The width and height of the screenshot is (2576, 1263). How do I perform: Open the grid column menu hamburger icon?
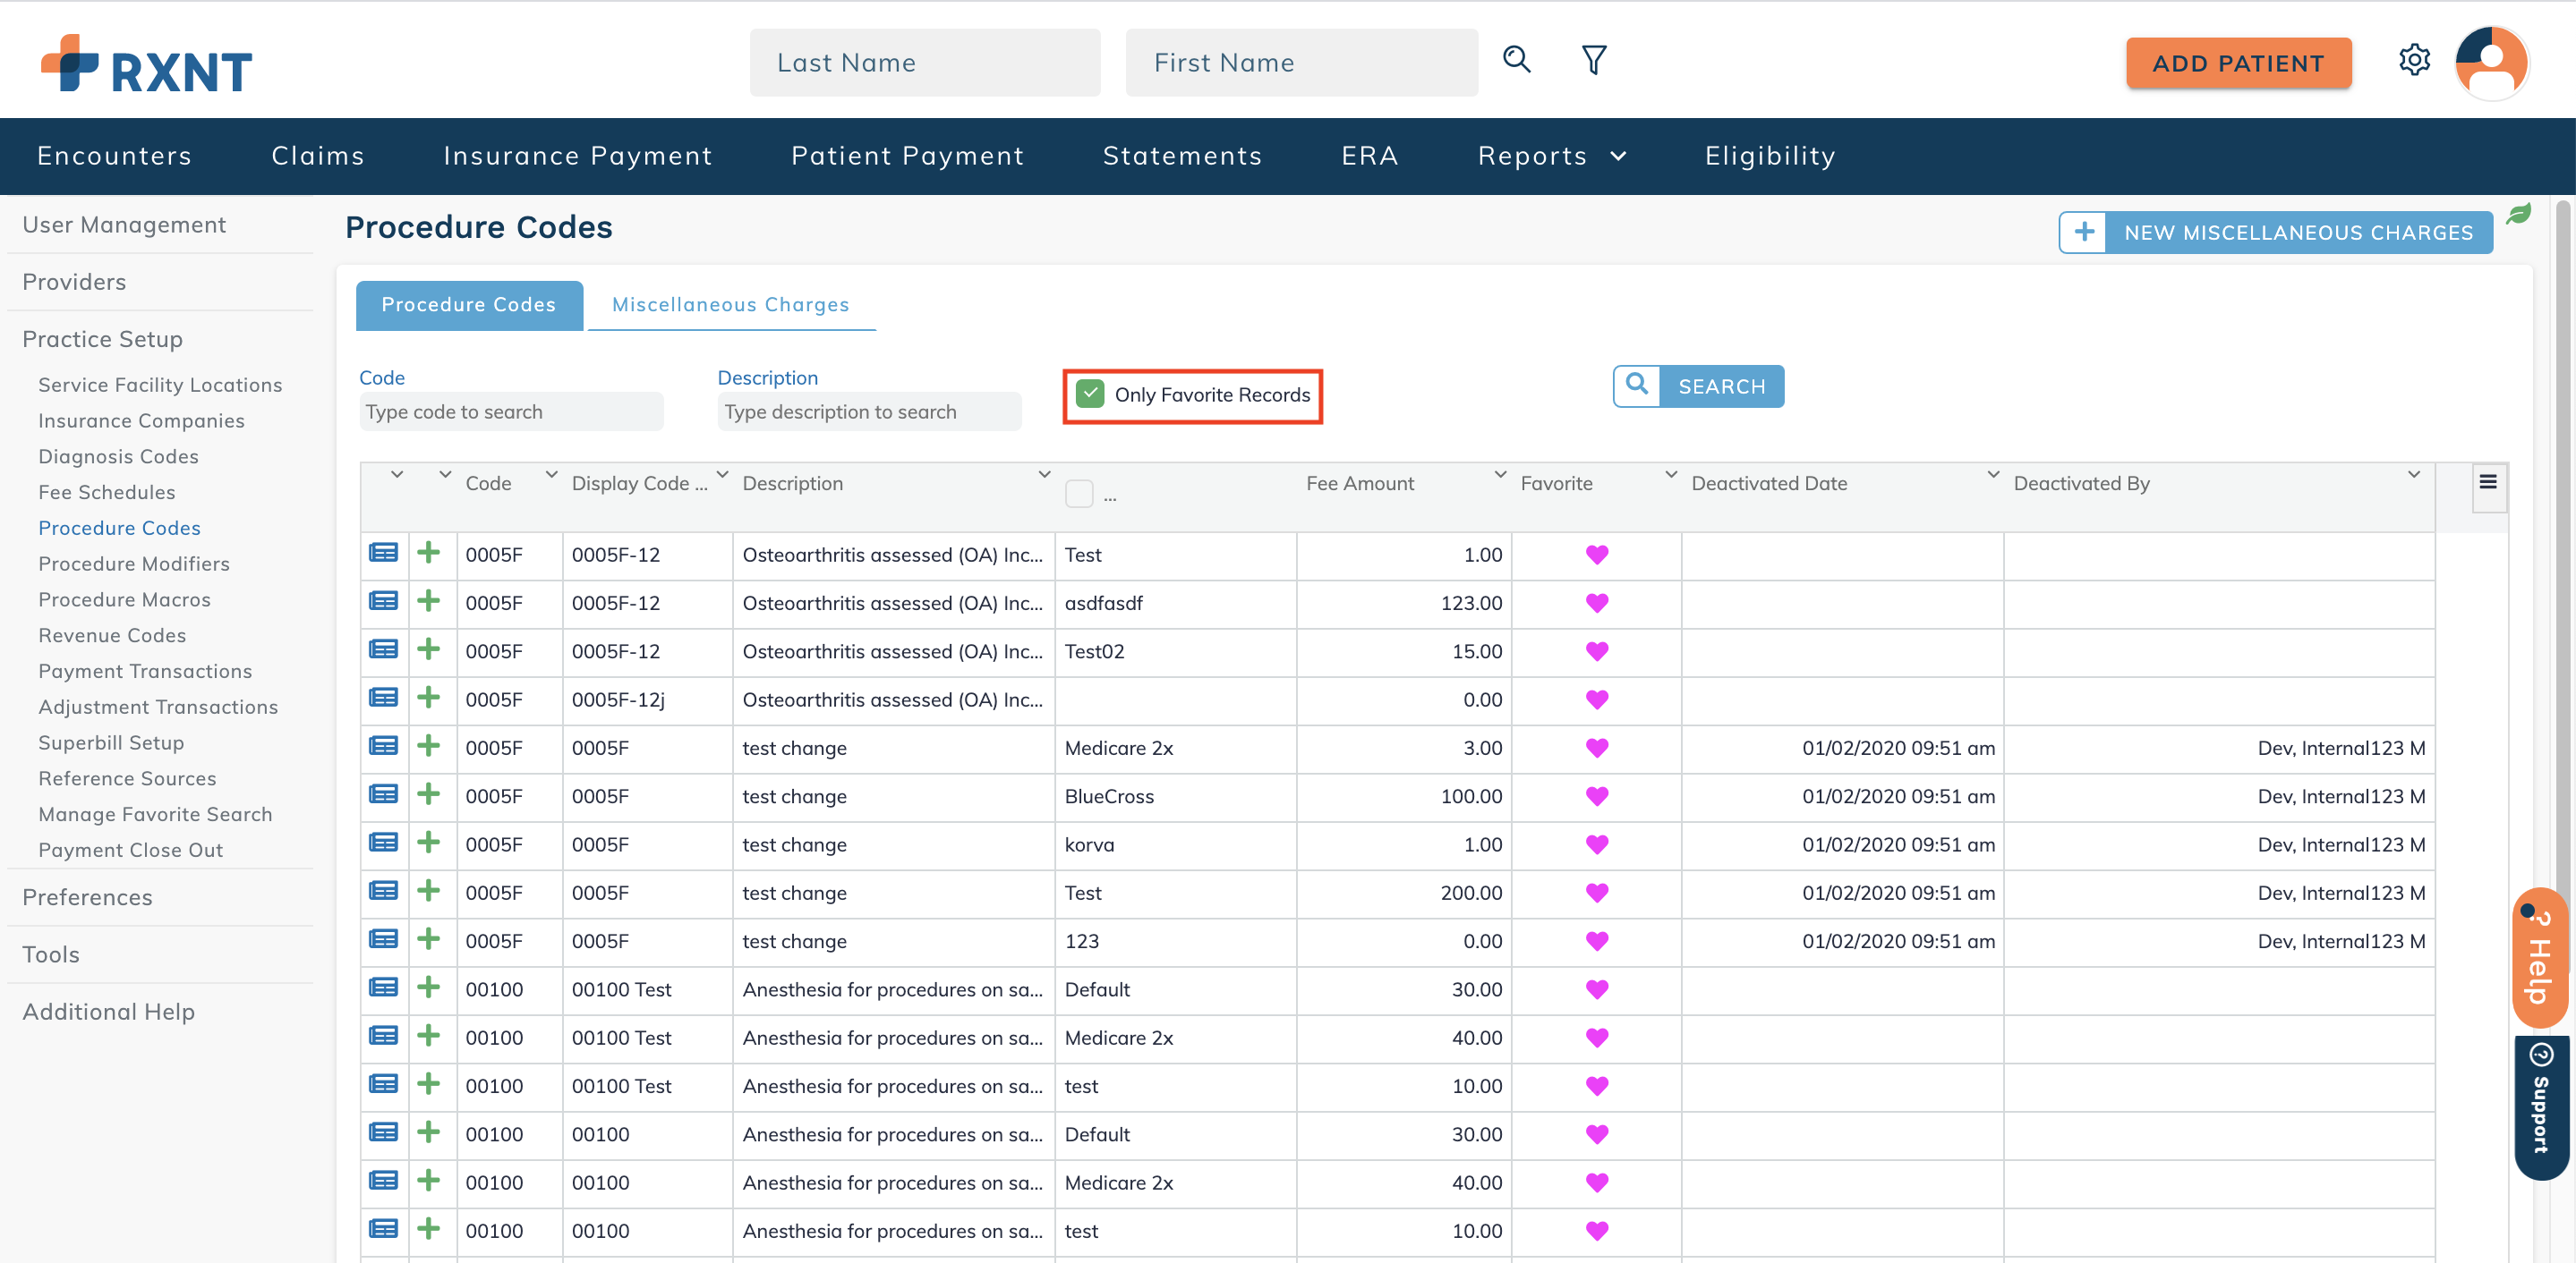click(x=2488, y=483)
